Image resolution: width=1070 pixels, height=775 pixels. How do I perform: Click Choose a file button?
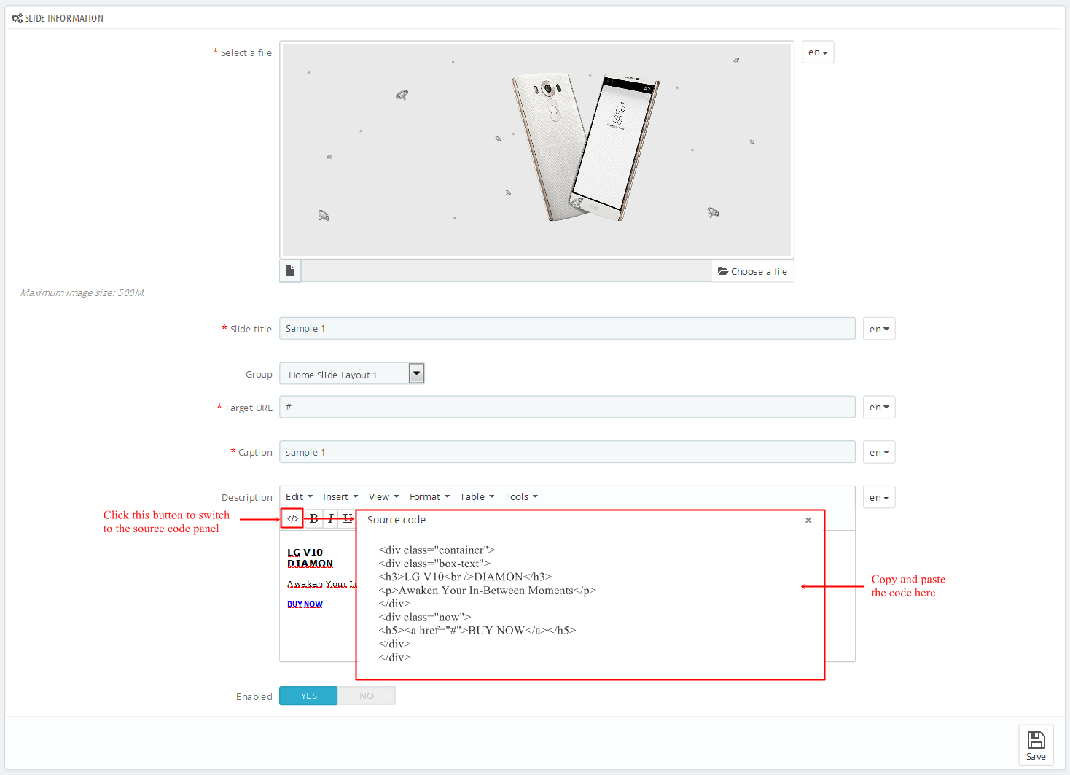752,271
